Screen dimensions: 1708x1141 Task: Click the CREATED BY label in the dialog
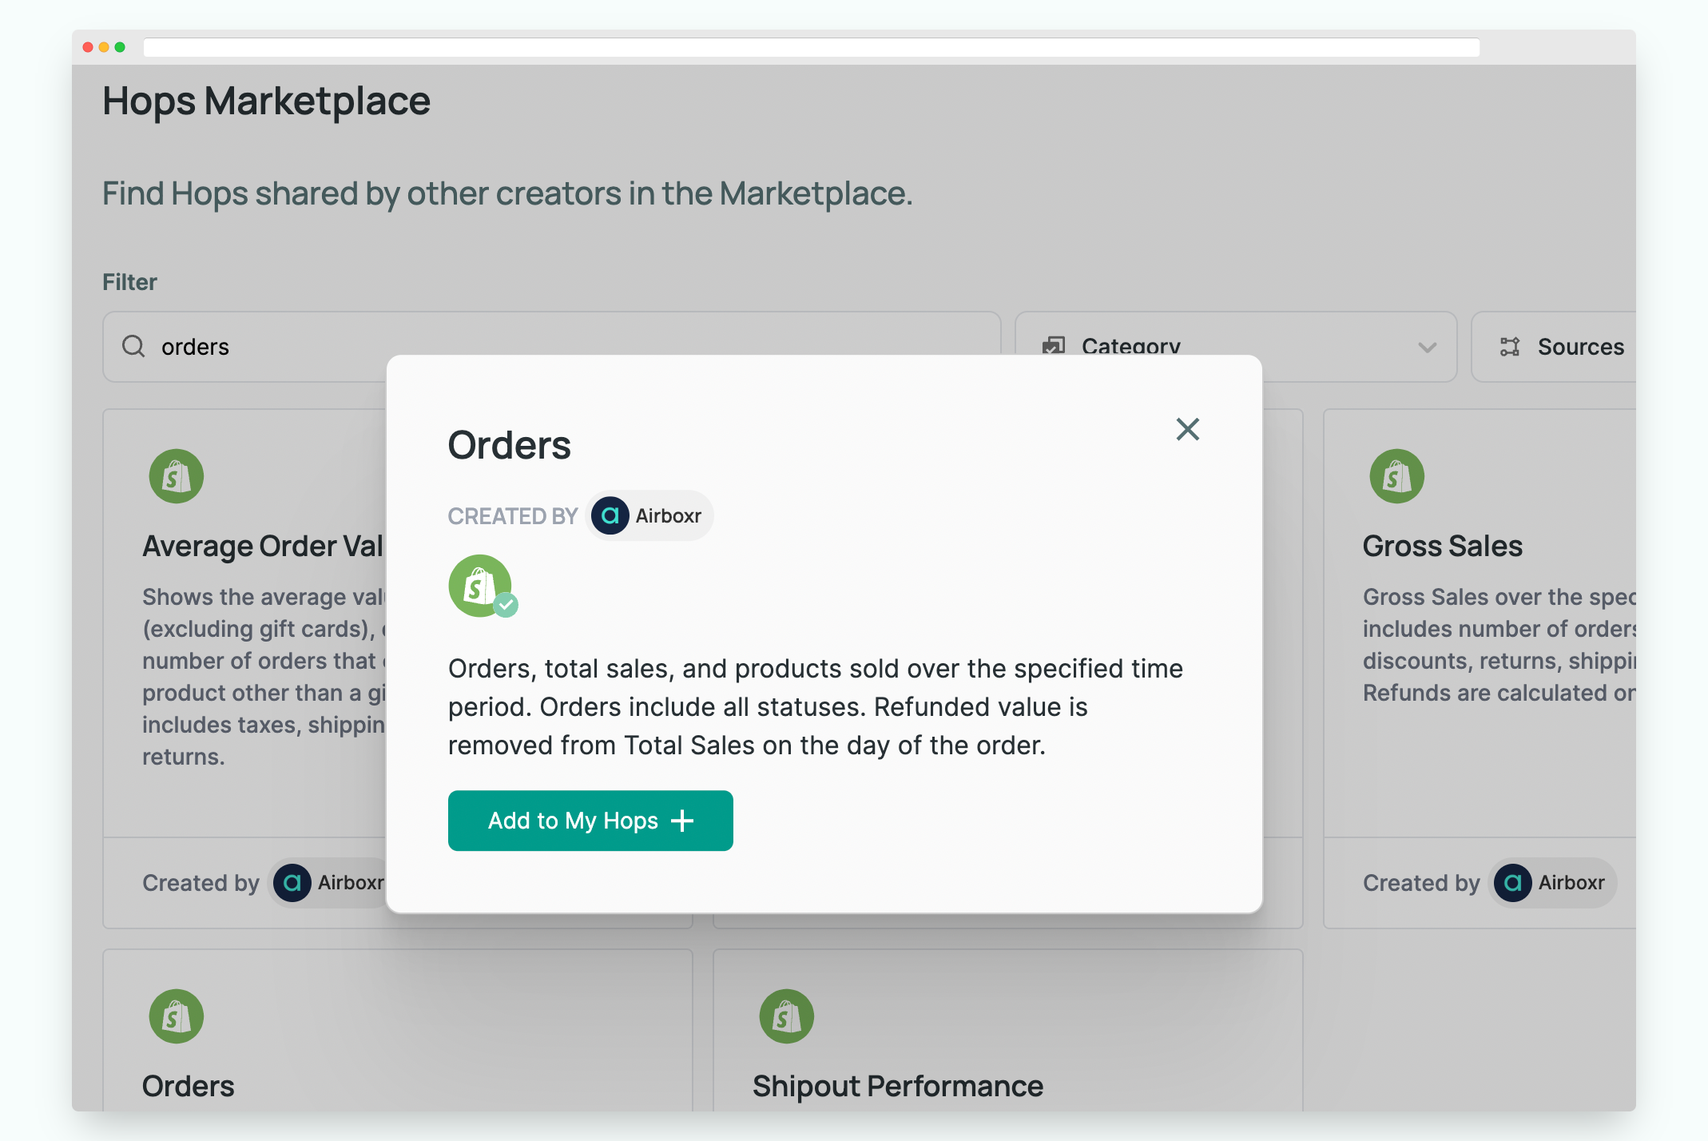click(x=512, y=516)
